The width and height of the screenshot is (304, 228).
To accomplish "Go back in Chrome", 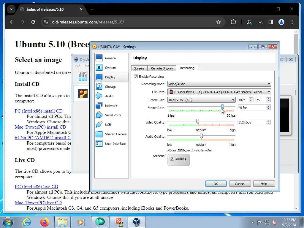I will click(x=12, y=22).
